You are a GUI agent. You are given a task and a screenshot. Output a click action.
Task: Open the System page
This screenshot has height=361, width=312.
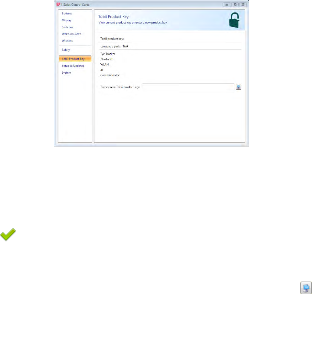[x=66, y=73]
